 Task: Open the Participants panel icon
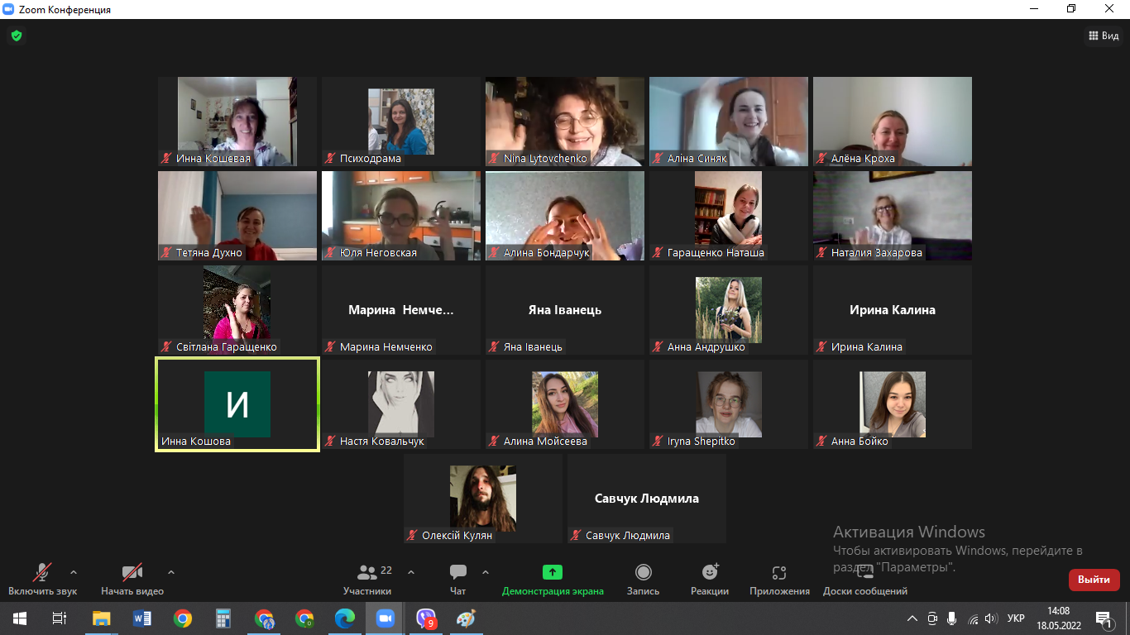coord(367,572)
